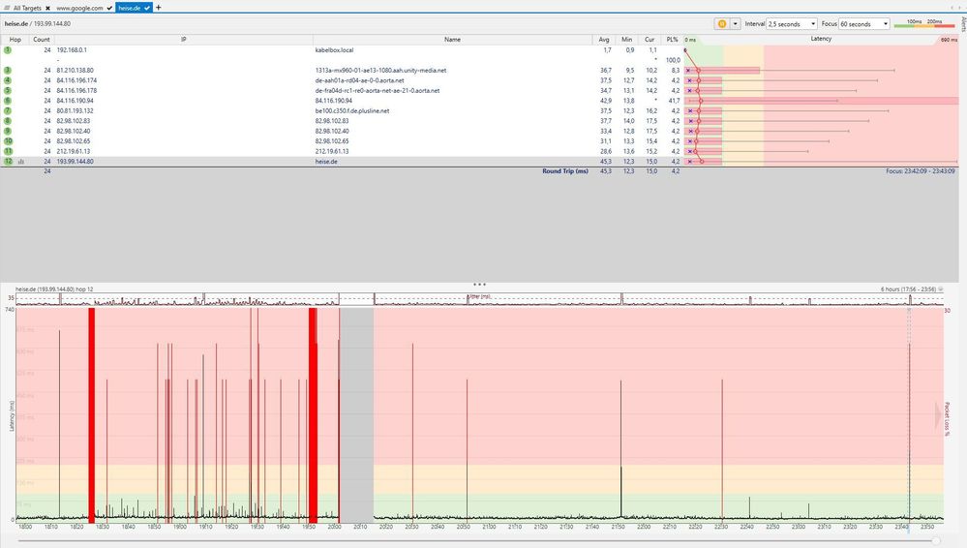Image resolution: width=967 pixels, height=548 pixels.
Task: Open the dropdown arrow beside the pause button
Action: pos(735,23)
